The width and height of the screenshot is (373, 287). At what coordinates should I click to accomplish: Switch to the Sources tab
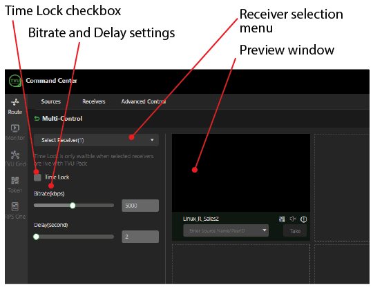(x=51, y=101)
